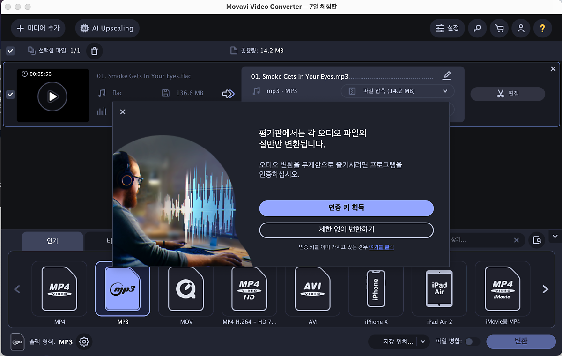The width and height of the screenshot is (562, 356).
Task: Click the 인증 키 획득 button
Action: point(347,208)
